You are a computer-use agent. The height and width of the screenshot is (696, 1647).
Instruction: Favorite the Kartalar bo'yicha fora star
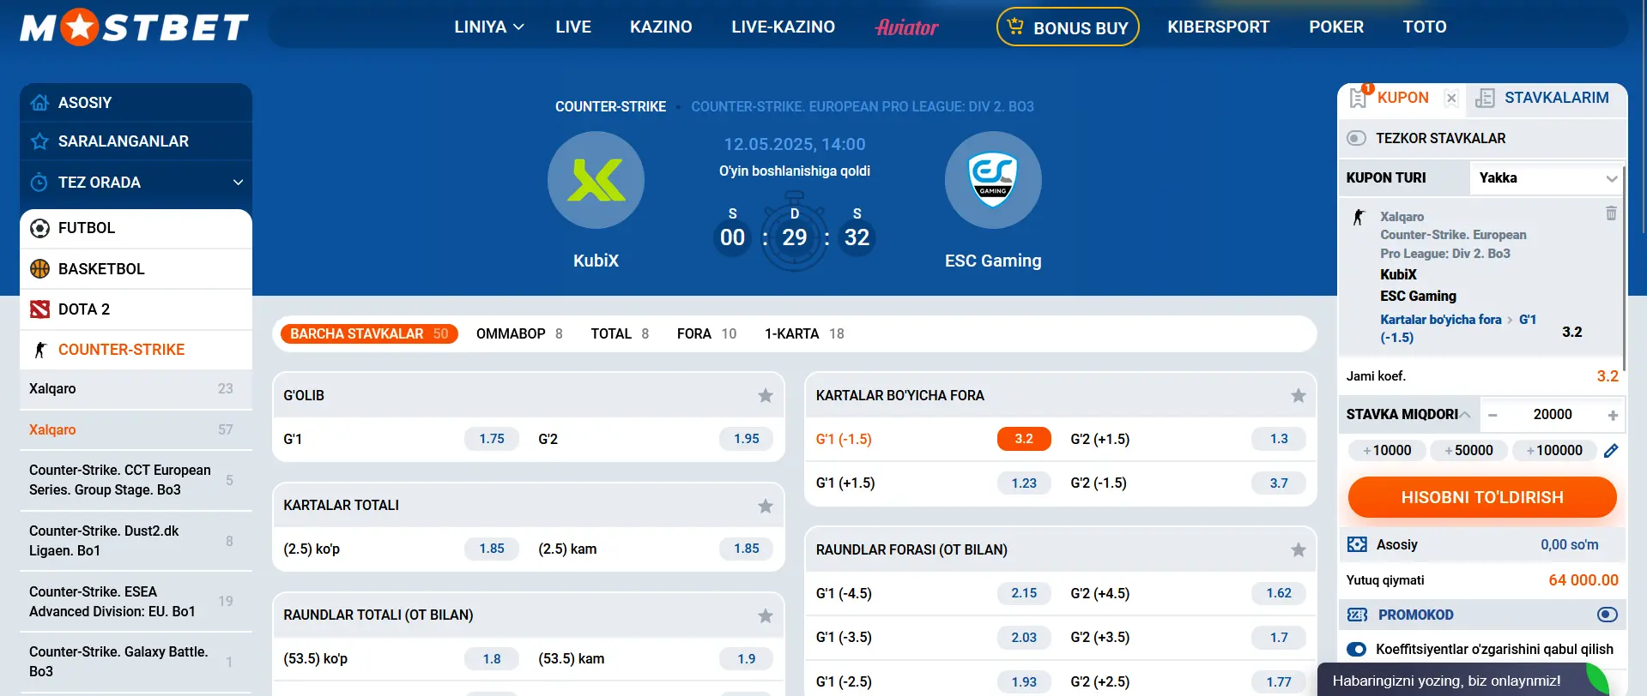pos(1299,395)
